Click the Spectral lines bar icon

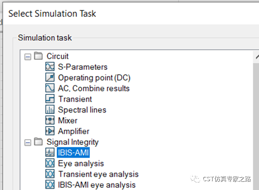pyautogui.click(x=50, y=109)
